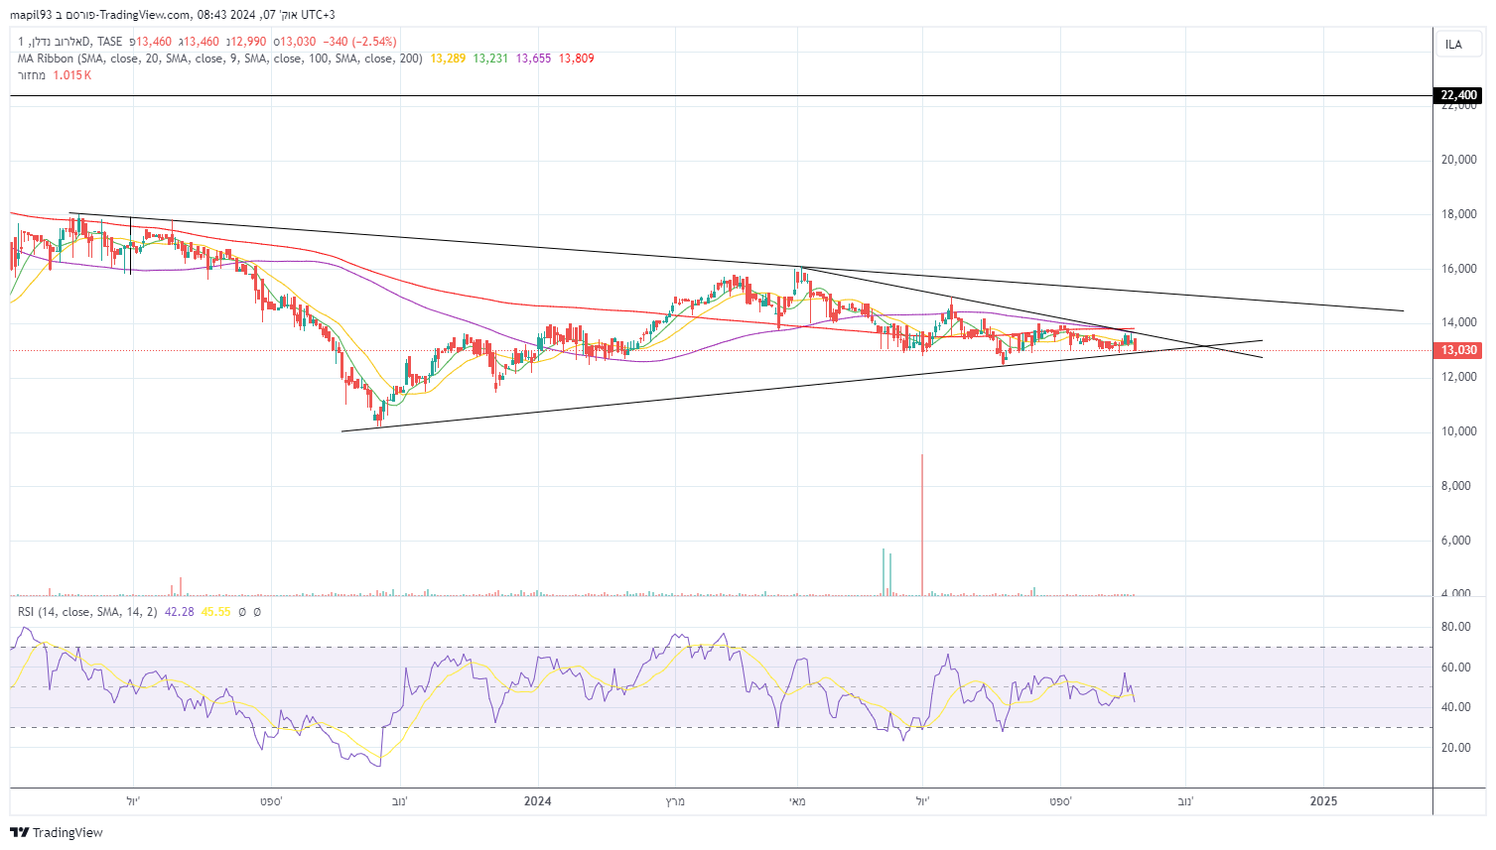This screenshot has width=1496, height=850.
Task: Click the RSI value 42.28
Action: [180, 612]
